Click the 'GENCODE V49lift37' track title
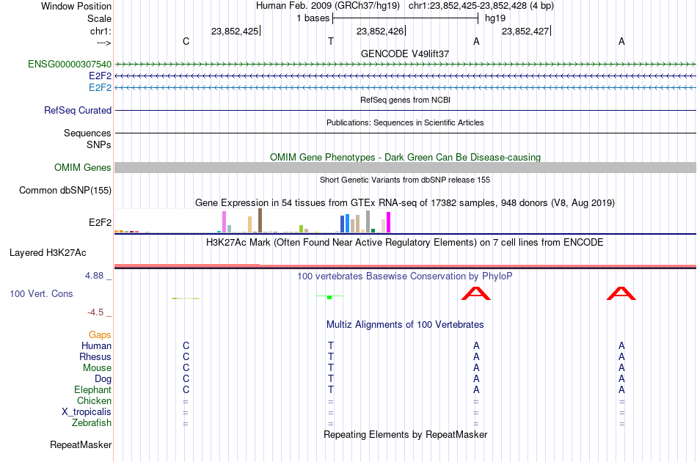This screenshot has width=697, height=462. (405, 54)
